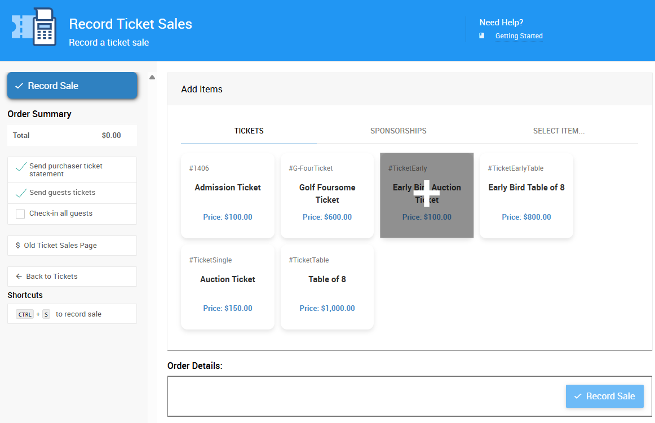The width and height of the screenshot is (655, 423).
Task: Enable Check-in all guests
Action: click(x=20, y=214)
